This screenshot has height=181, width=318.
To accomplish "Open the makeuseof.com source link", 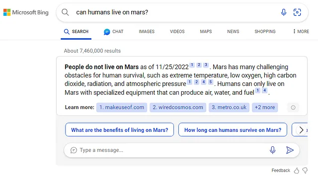I will pyautogui.click(x=122, y=107).
